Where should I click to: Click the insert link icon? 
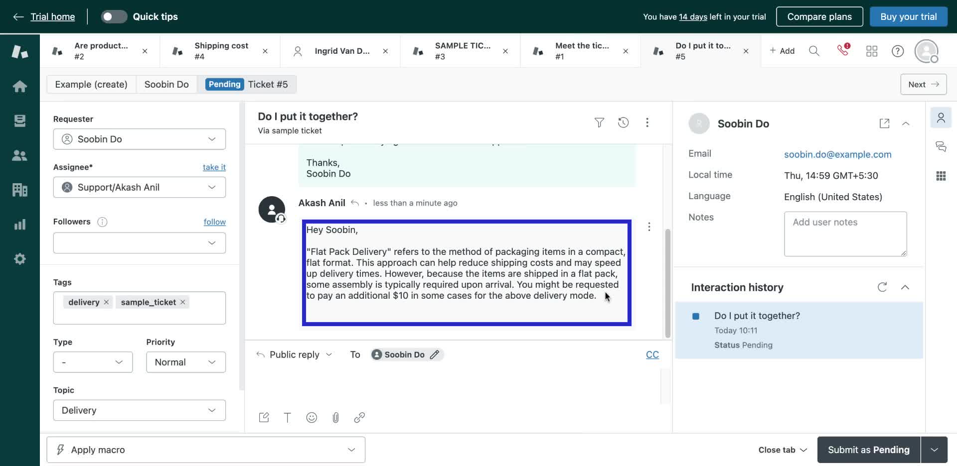tap(359, 418)
